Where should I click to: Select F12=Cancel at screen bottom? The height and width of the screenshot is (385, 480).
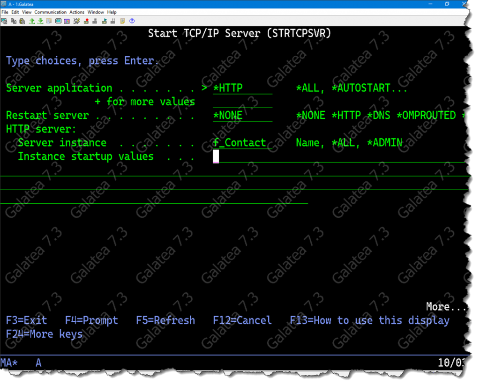tap(242, 320)
